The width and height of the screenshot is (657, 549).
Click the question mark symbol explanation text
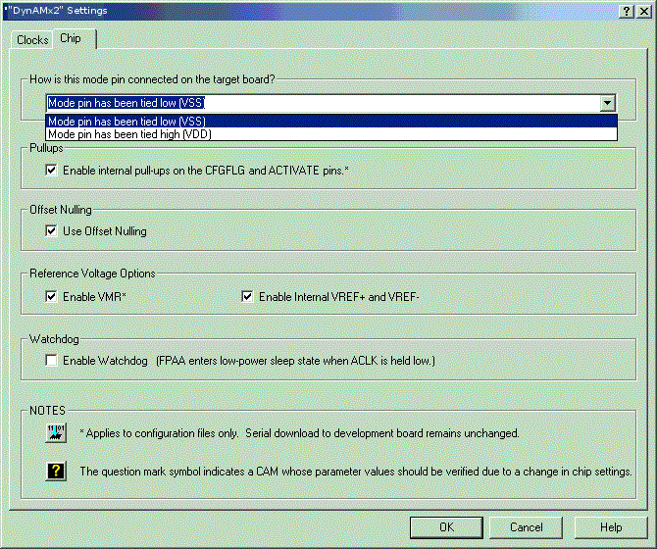[356, 472]
